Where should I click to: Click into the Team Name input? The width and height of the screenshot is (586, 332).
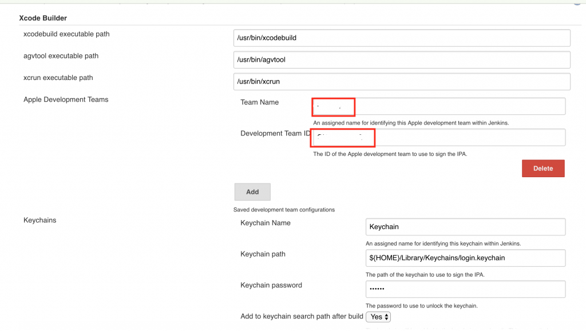(439, 106)
